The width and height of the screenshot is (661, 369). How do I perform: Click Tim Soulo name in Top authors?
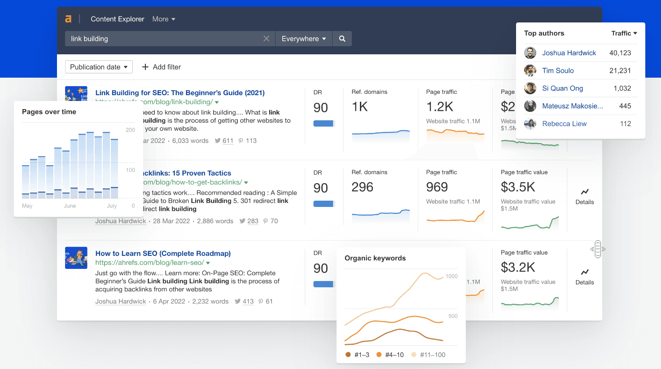pos(558,70)
